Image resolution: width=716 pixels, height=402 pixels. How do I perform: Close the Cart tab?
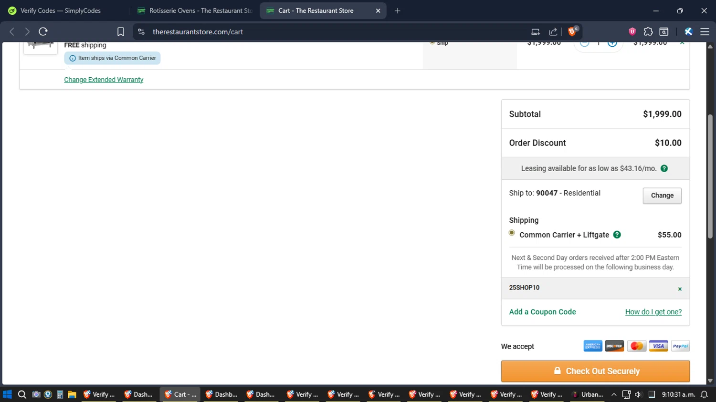point(378,10)
